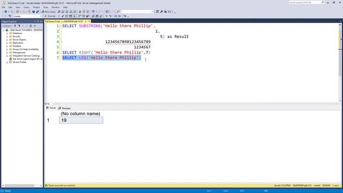Click the Save All icon

[38, 12]
